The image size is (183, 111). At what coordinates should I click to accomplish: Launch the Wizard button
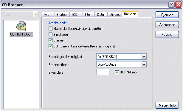(x=167, y=35)
